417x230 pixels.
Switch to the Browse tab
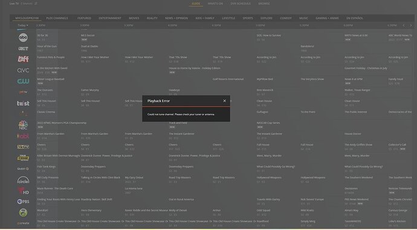264,4
